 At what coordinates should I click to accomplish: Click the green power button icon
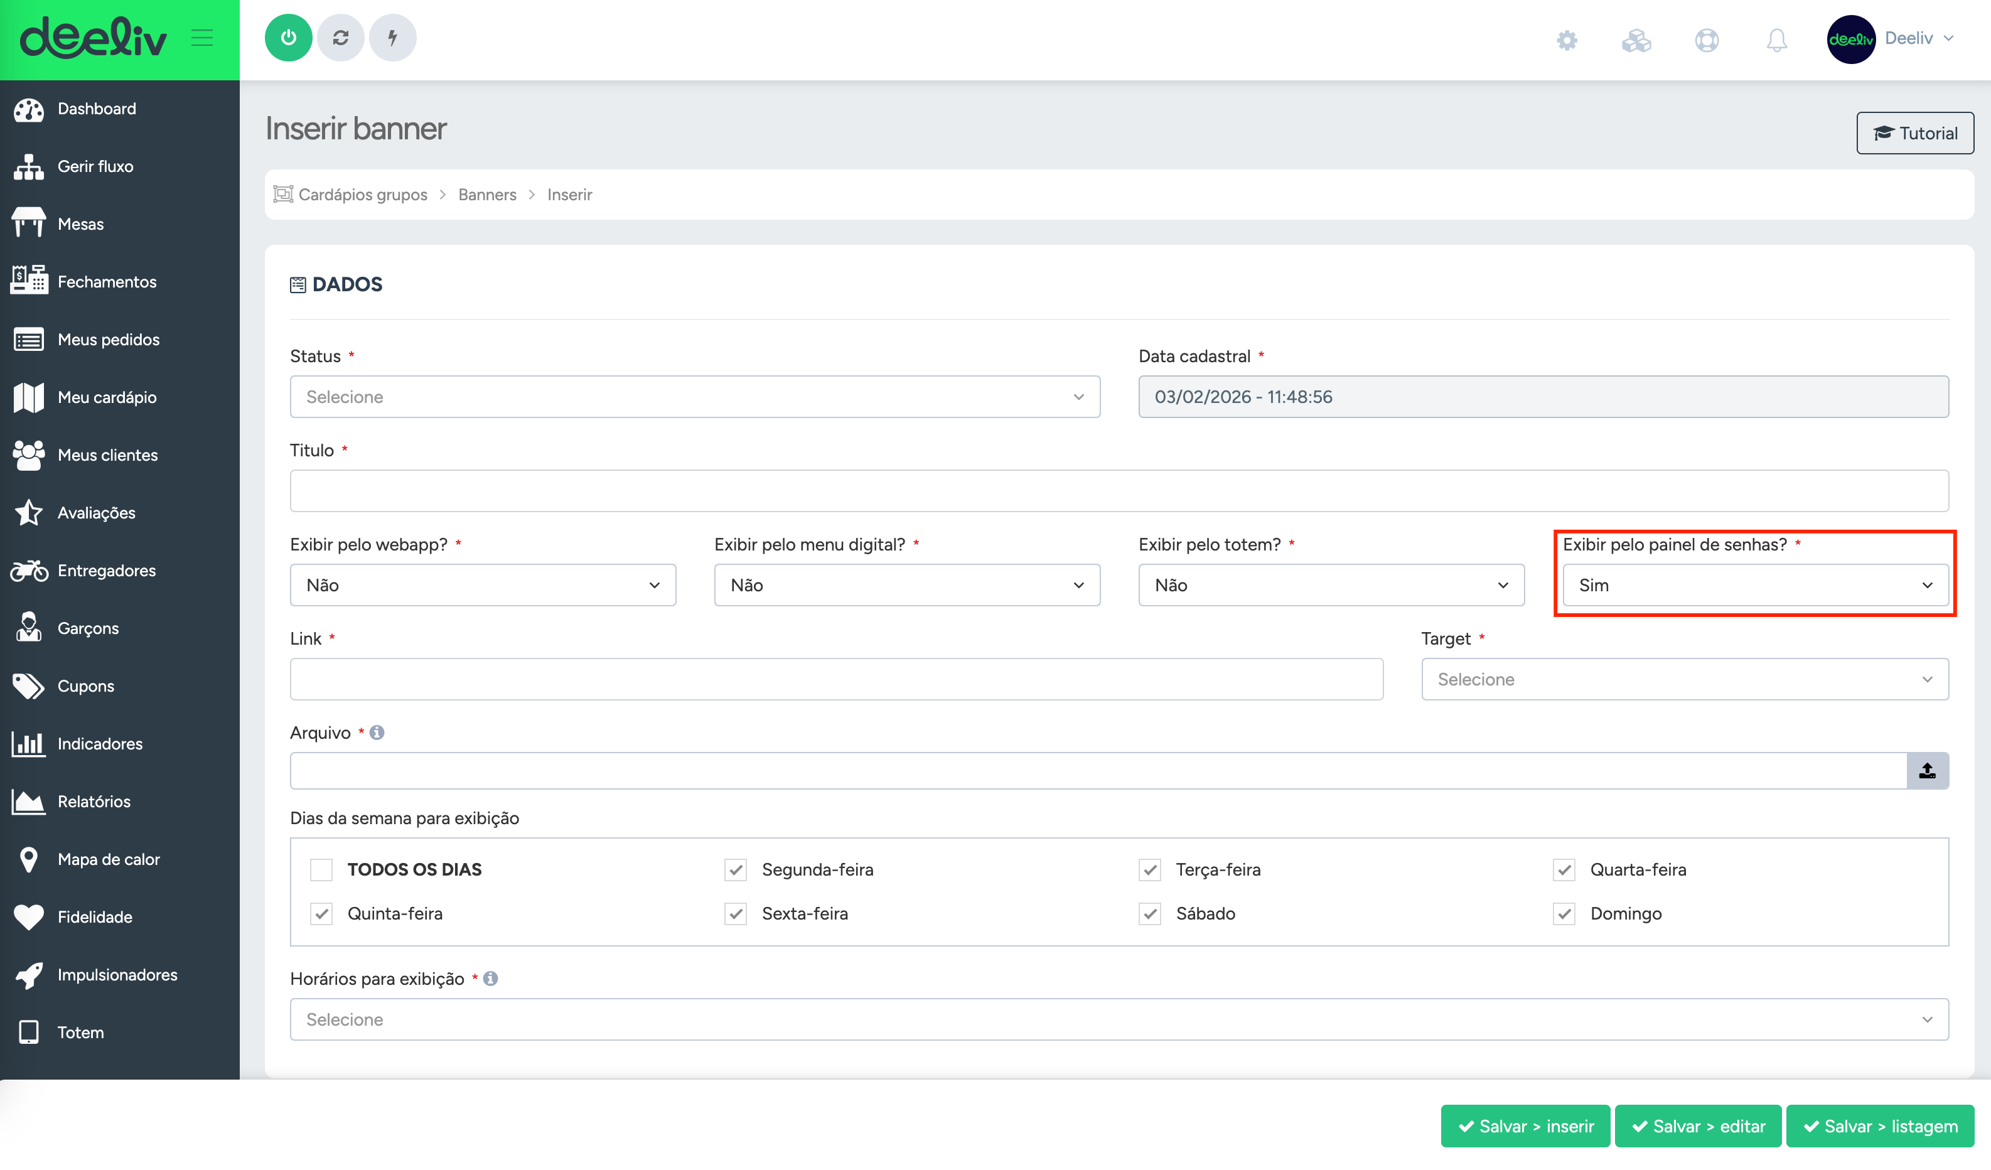tap(288, 38)
